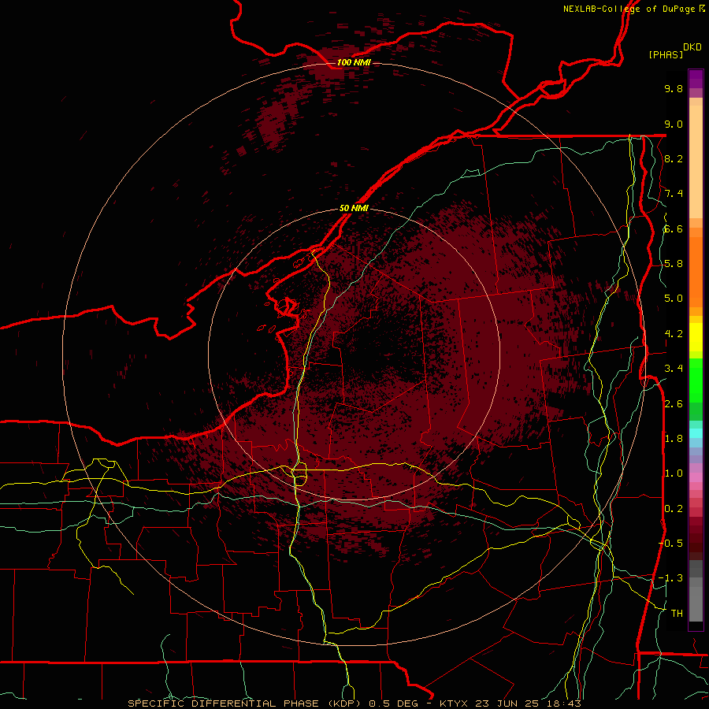Click the 9.0 legend value
The image size is (709, 709).
click(x=674, y=124)
